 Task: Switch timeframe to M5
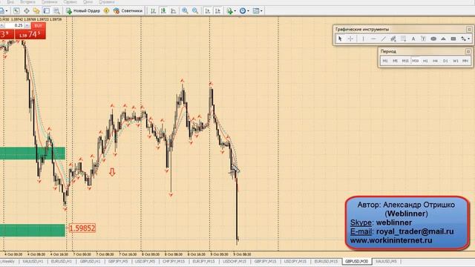(x=395, y=61)
